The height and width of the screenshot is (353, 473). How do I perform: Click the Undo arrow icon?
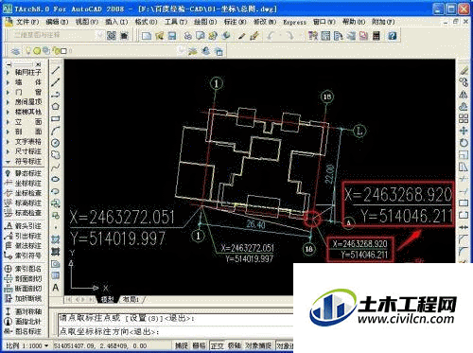271,36
